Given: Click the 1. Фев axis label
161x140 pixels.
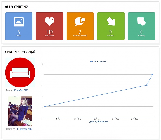Looking at the screenshot, I should [x=97, y=119].
